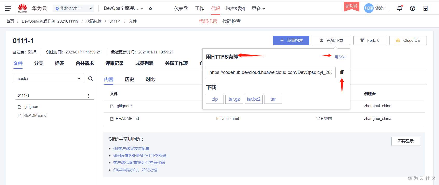Click the Fork: 0 button
The height and width of the screenshot is (185, 439).
coord(370,40)
